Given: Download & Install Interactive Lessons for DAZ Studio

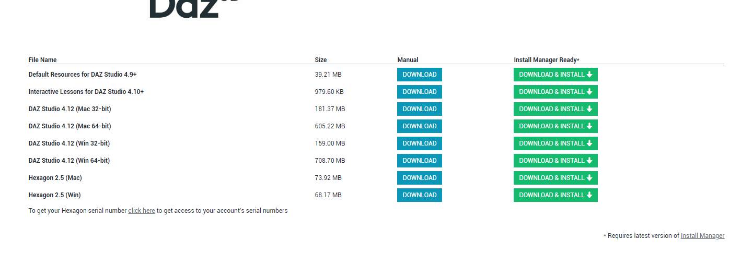Looking at the screenshot, I should 555,92.
